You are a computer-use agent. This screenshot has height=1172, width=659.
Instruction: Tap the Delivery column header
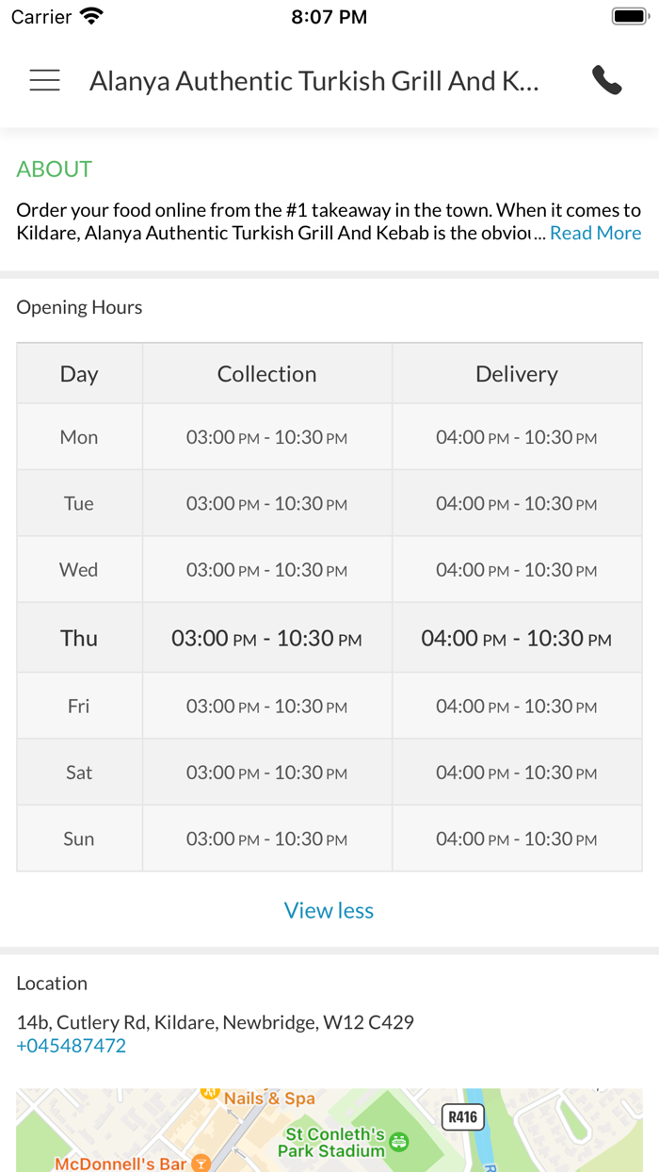[516, 374]
